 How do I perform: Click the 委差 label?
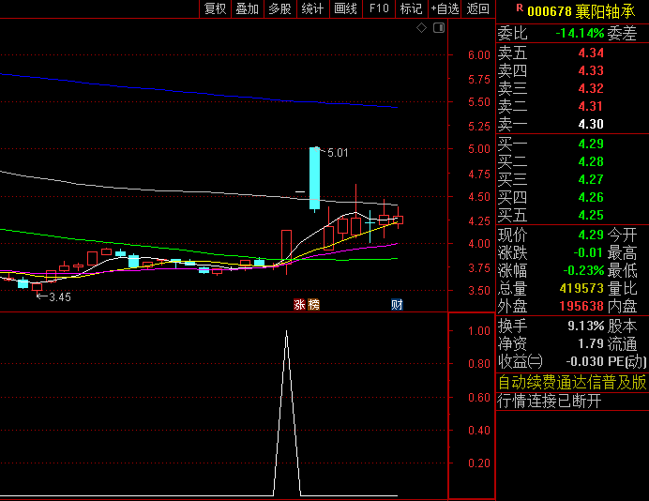pos(622,33)
